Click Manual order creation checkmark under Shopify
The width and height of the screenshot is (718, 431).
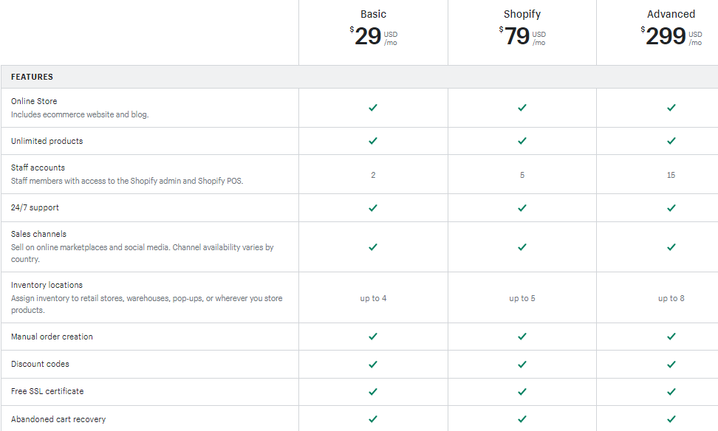(522, 337)
